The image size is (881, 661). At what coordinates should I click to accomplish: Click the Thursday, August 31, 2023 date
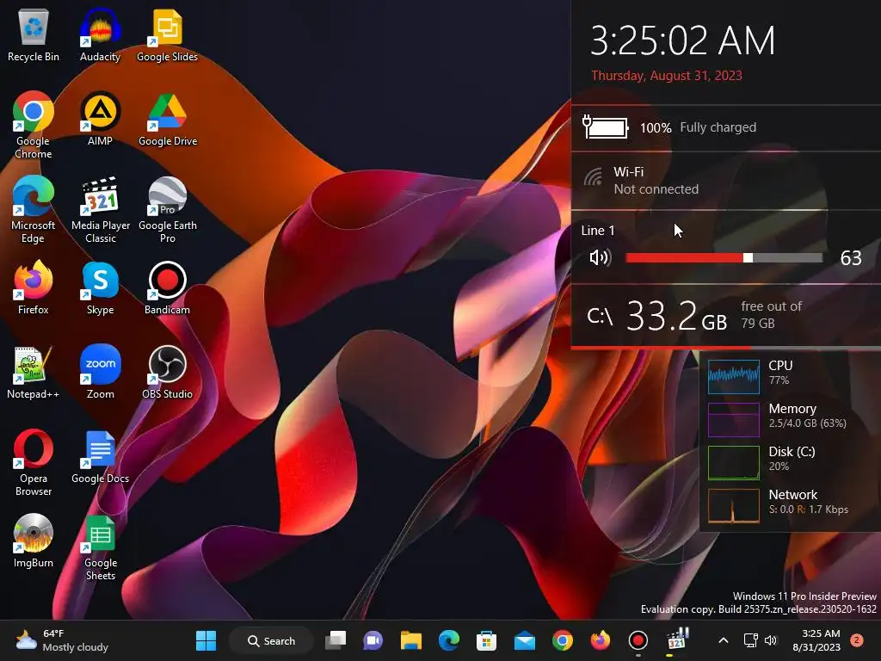click(x=667, y=76)
